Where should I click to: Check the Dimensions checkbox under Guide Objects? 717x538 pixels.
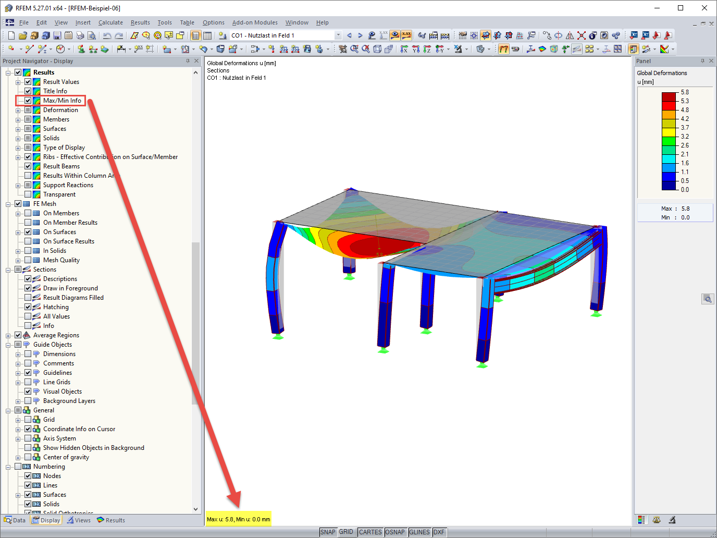click(28, 354)
